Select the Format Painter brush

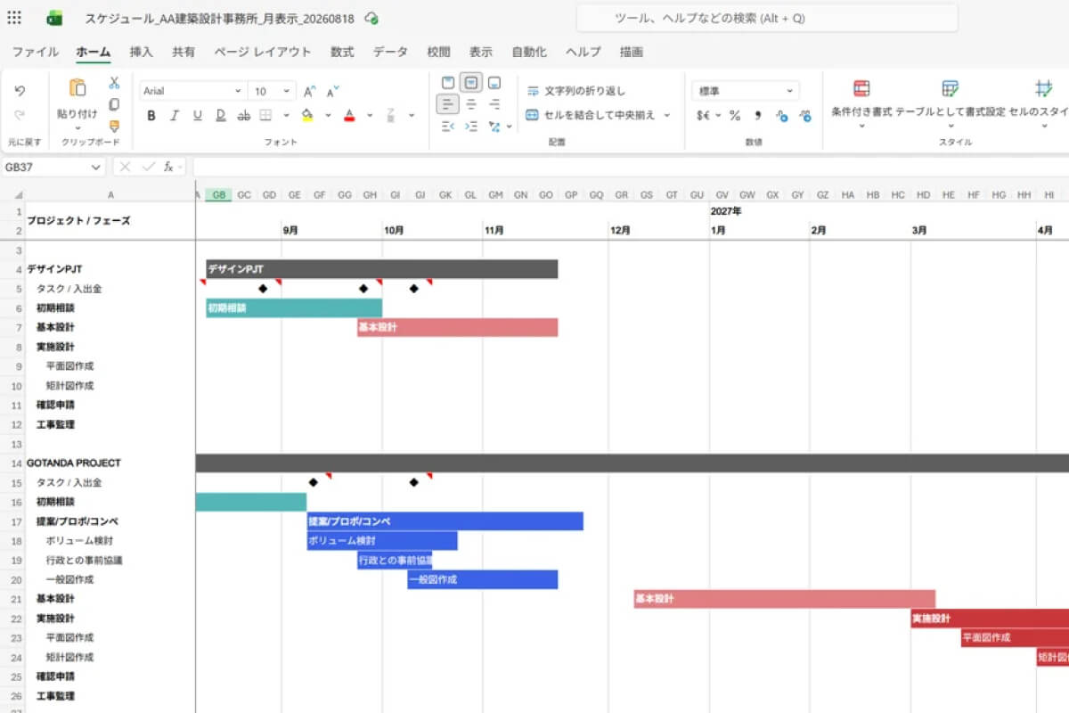114,126
